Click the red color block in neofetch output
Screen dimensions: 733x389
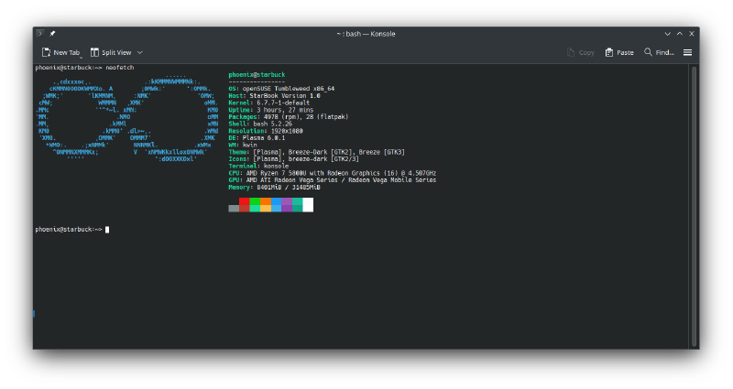point(245,202)
